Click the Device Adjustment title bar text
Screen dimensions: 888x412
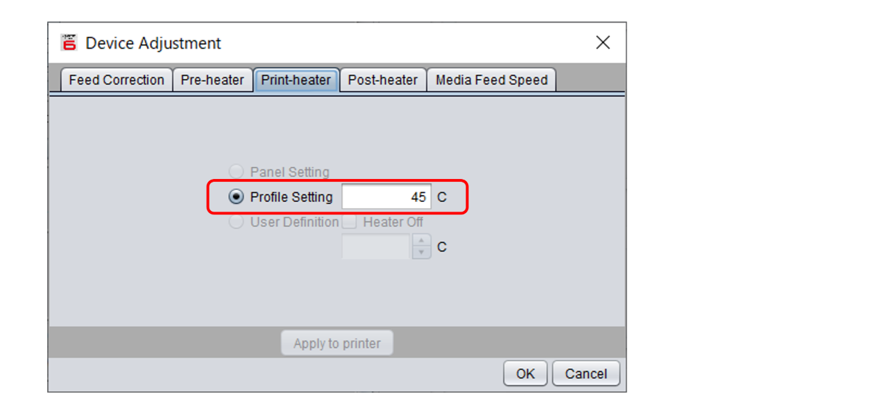click(x=153, y=43)
